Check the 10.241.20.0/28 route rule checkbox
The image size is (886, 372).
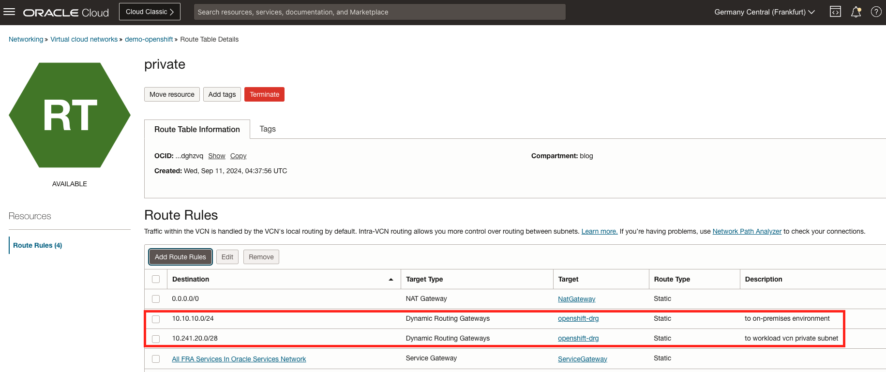(156, 339)
